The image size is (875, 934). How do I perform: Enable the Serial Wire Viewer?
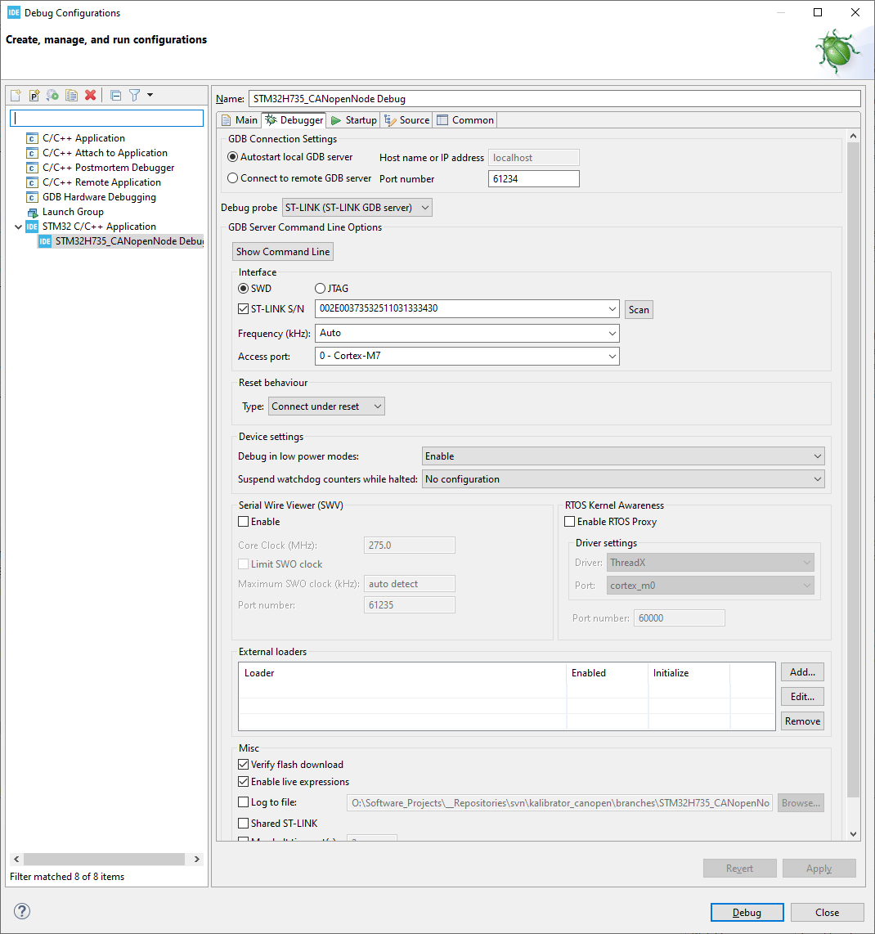[243, 522]
